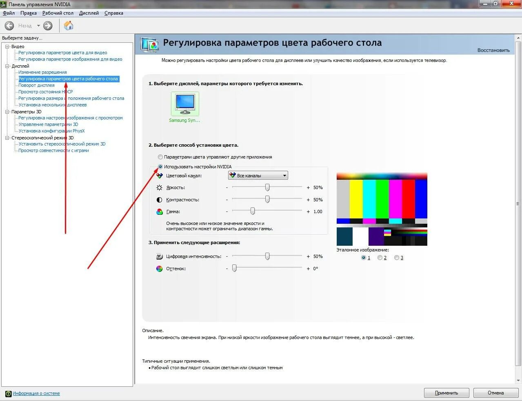Click the Яркость slider handle
522x401 pixels.
[267, 187]
